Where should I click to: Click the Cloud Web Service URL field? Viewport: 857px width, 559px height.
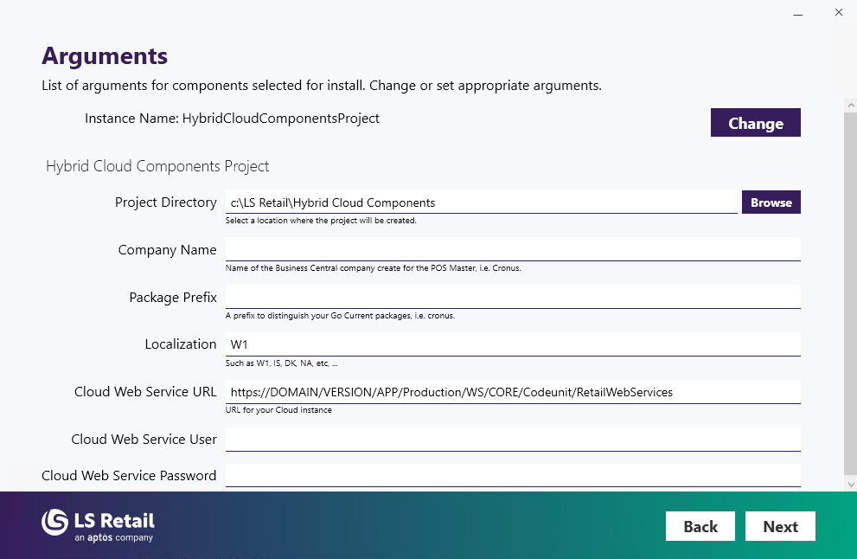pyautogui.click(x=512, y=392)
